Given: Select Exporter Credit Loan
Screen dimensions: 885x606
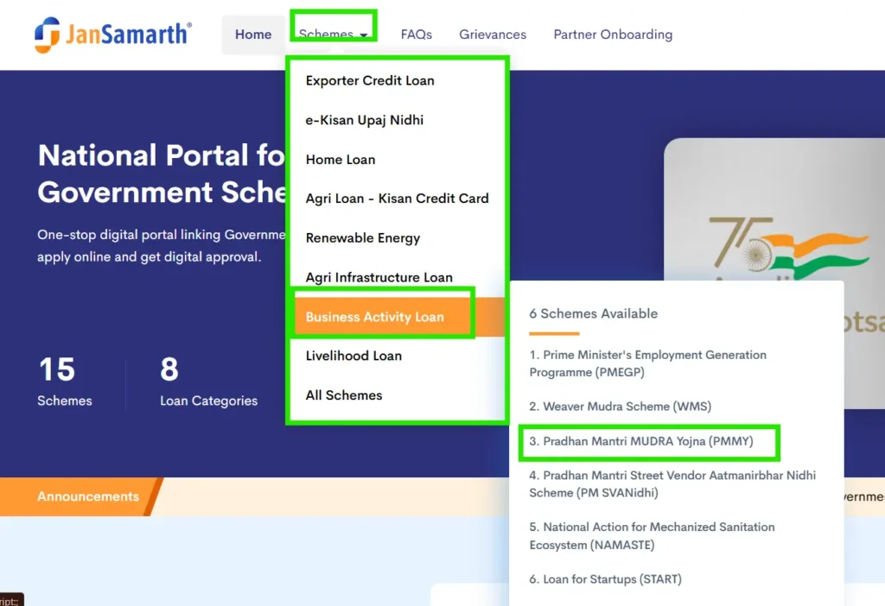Looking at the screenshot, I should 370,80.
